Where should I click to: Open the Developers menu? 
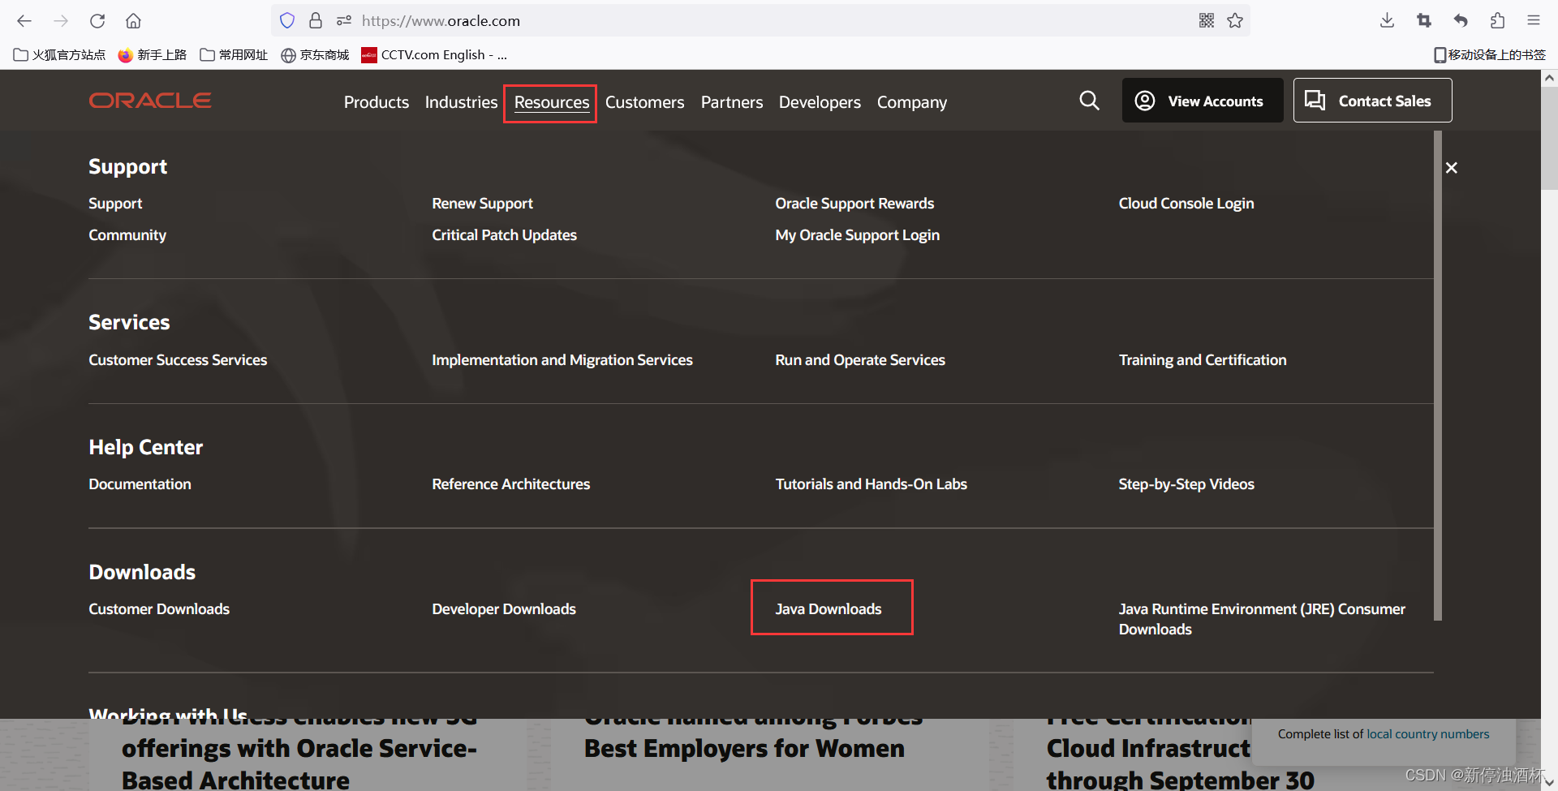(x=820, y=102)
